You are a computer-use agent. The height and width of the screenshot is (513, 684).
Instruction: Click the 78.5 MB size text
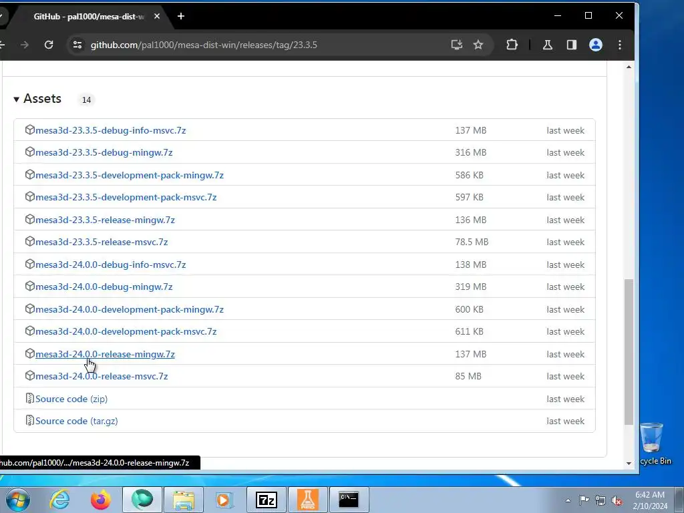pyautogui.click(x=472, y=242)
